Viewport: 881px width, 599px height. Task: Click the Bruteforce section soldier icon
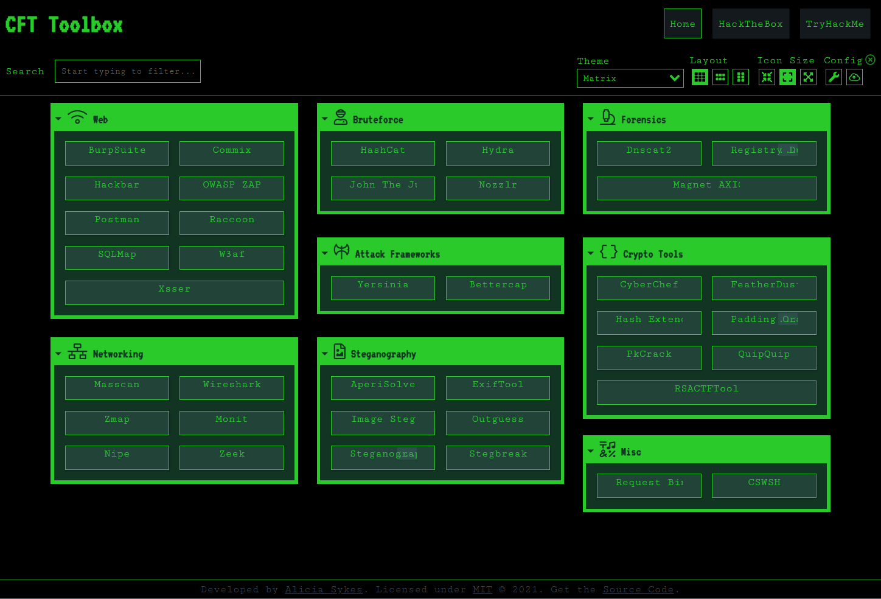click(341, 117)
